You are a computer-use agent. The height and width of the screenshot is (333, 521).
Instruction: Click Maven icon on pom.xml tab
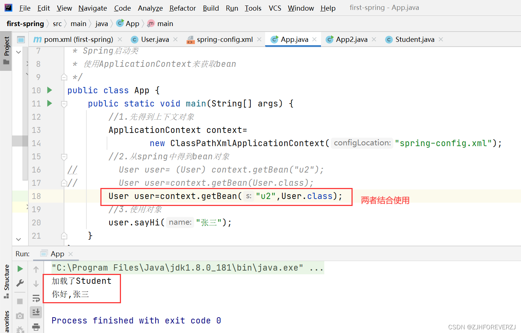pyautogui.click(x=38, y=39)
